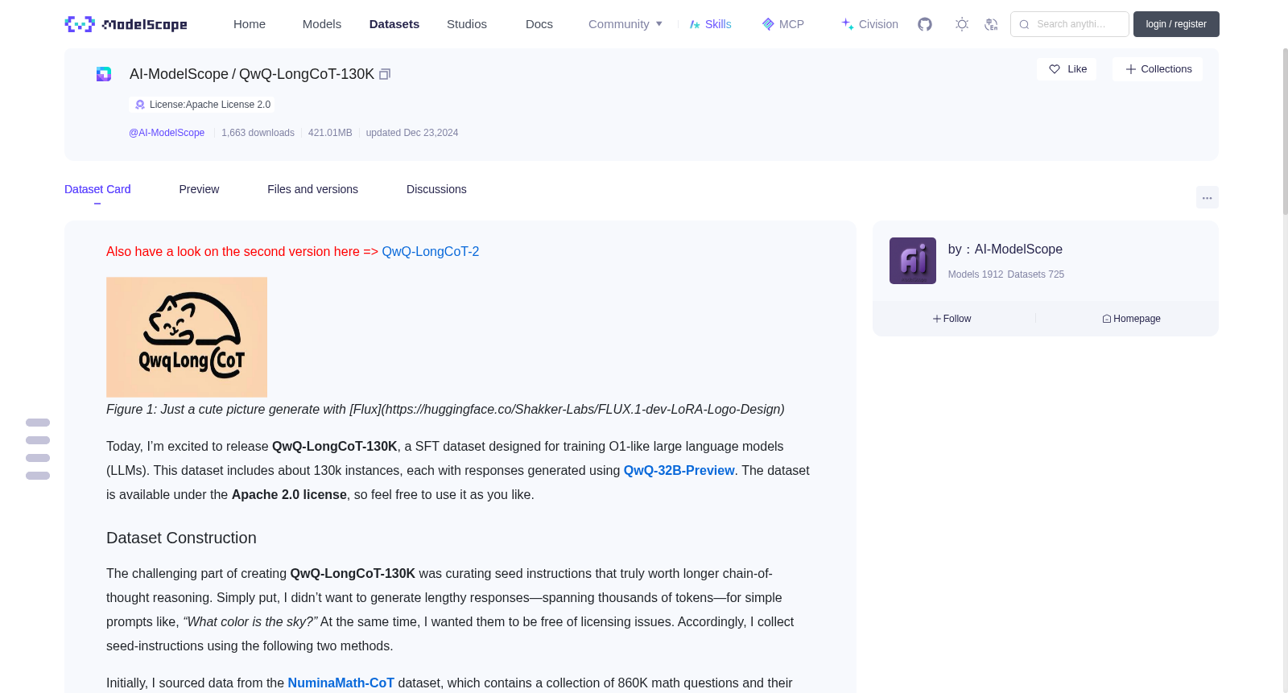Open the Skills page
This screenshot has height=693, width=1288.
point(710,24)
